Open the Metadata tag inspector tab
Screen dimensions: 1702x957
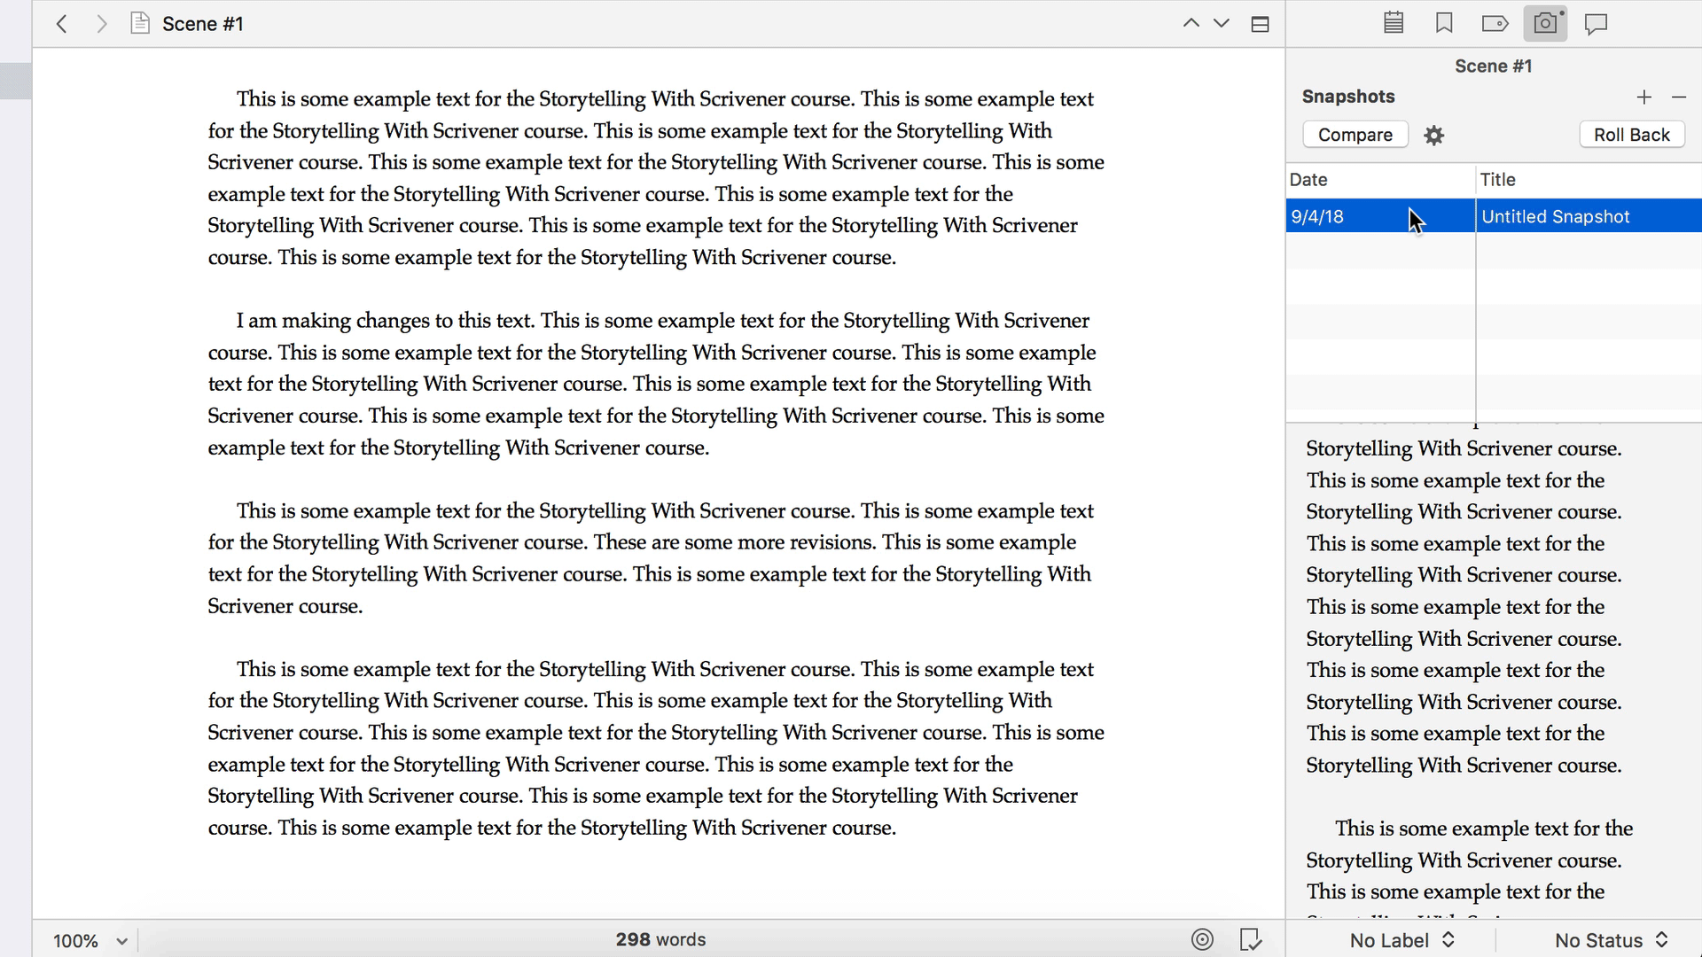1495,23
